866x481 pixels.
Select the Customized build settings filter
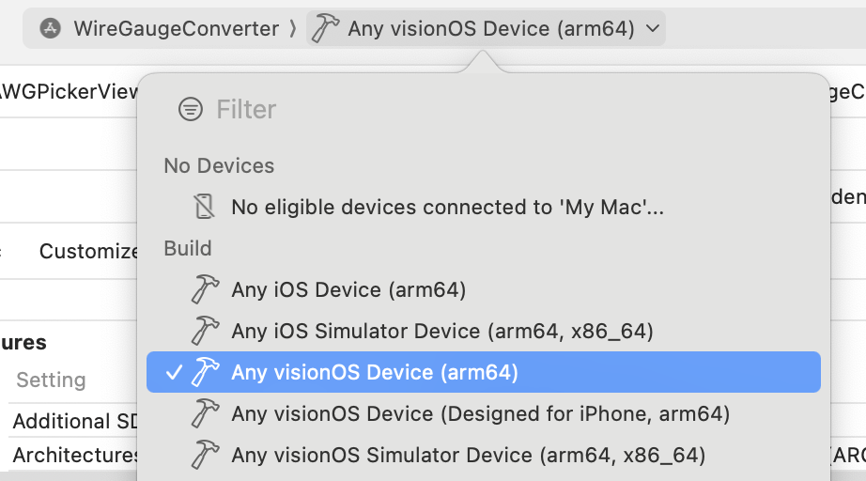pyautogui.click(x=88, y=251)
